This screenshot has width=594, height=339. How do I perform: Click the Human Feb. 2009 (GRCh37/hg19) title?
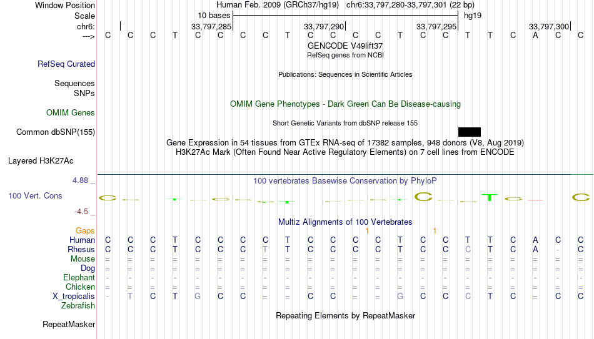(x=278, y=5)
